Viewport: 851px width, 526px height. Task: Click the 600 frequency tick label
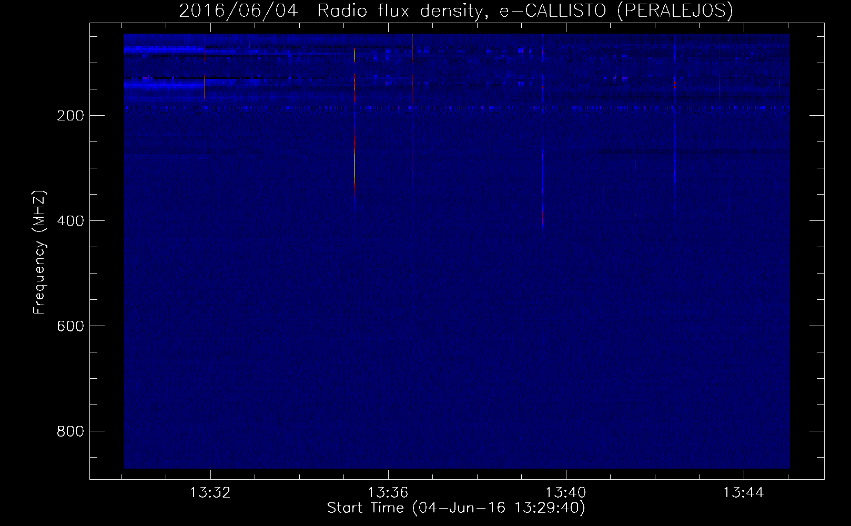coord(69,326)
